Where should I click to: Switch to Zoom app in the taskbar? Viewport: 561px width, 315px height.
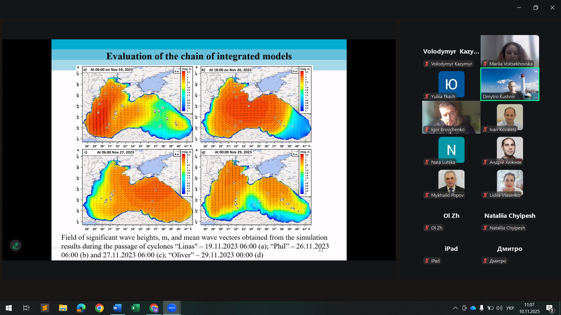coord(172,308)
